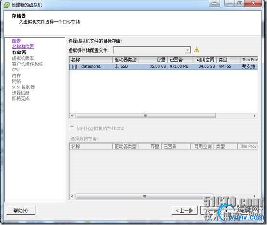Minimize the 创建新的虚拟机 window
Image resolution: width=267 pixels, height=225 pixels.
pos(230,3)
